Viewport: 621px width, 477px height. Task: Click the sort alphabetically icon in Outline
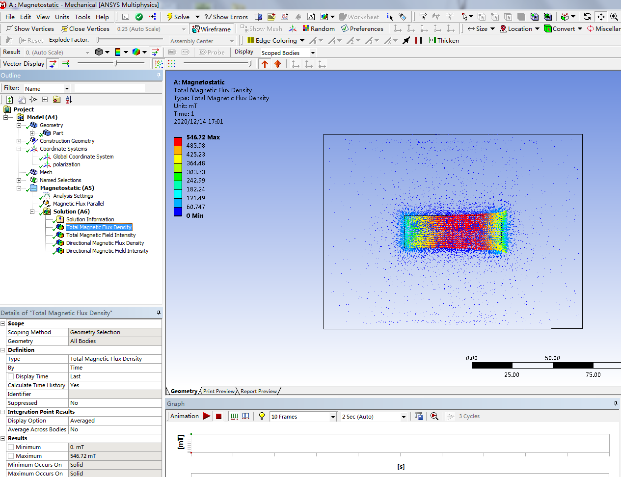(69, 100)
